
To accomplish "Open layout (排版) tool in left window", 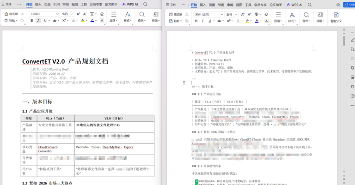I will tap(156, 17).
